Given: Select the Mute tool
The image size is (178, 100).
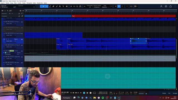Looking at the screenshot, I should point(60,6).
